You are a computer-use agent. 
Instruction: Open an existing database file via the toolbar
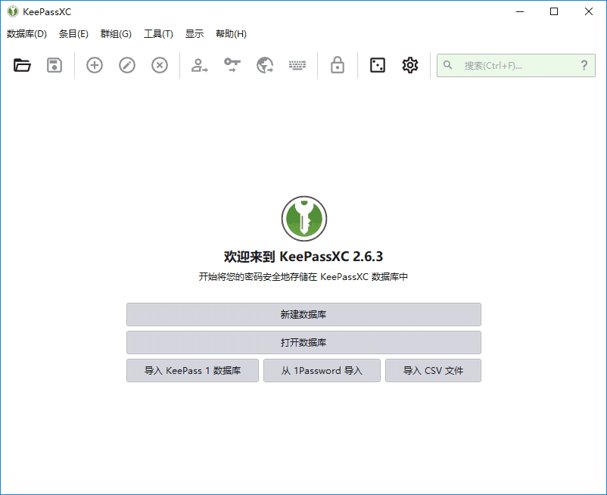[22, 65]
